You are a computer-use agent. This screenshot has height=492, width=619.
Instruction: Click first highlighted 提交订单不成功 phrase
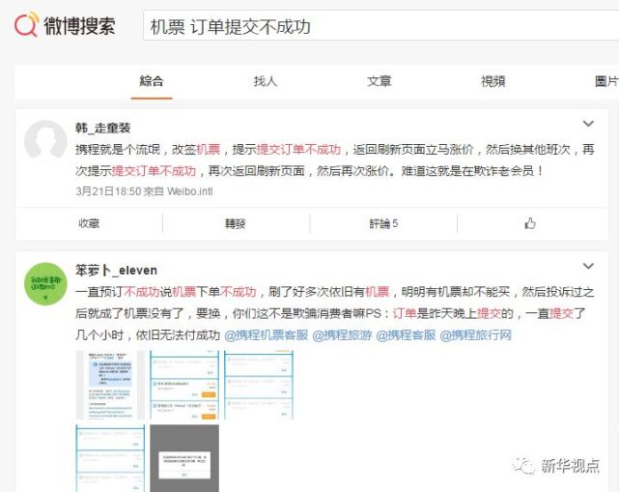(298, 150)
